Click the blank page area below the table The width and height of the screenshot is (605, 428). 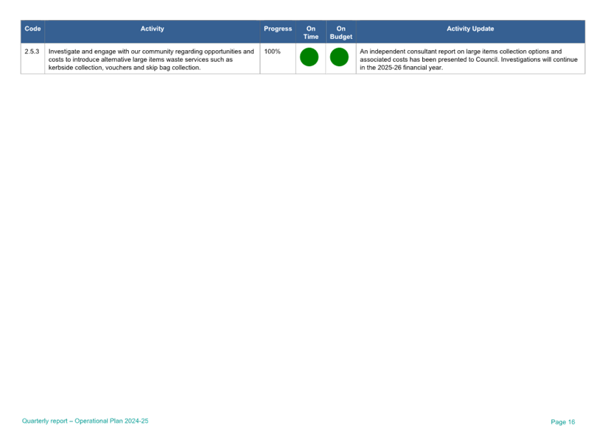coord(302,236)
